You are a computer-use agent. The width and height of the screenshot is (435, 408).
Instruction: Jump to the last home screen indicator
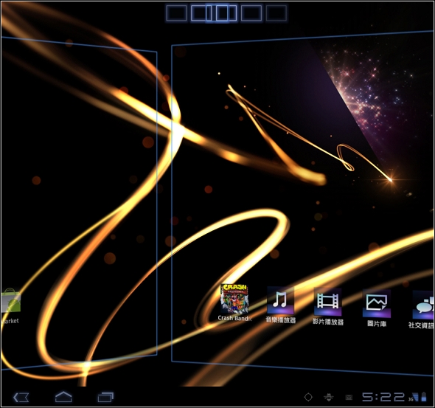[x=276, y=13]
